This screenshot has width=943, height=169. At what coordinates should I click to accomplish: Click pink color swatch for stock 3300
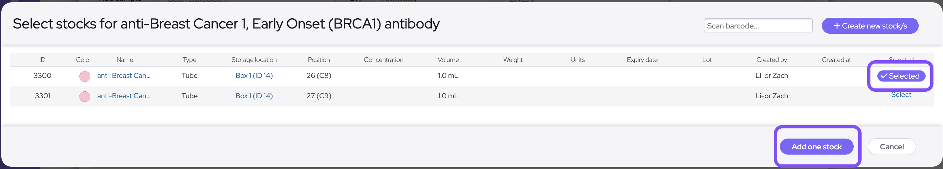coord(85,76)
